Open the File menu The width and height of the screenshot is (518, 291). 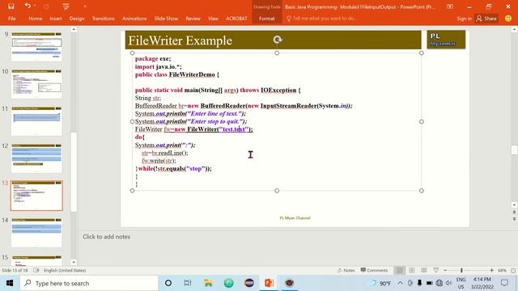[x=12, y=19]
